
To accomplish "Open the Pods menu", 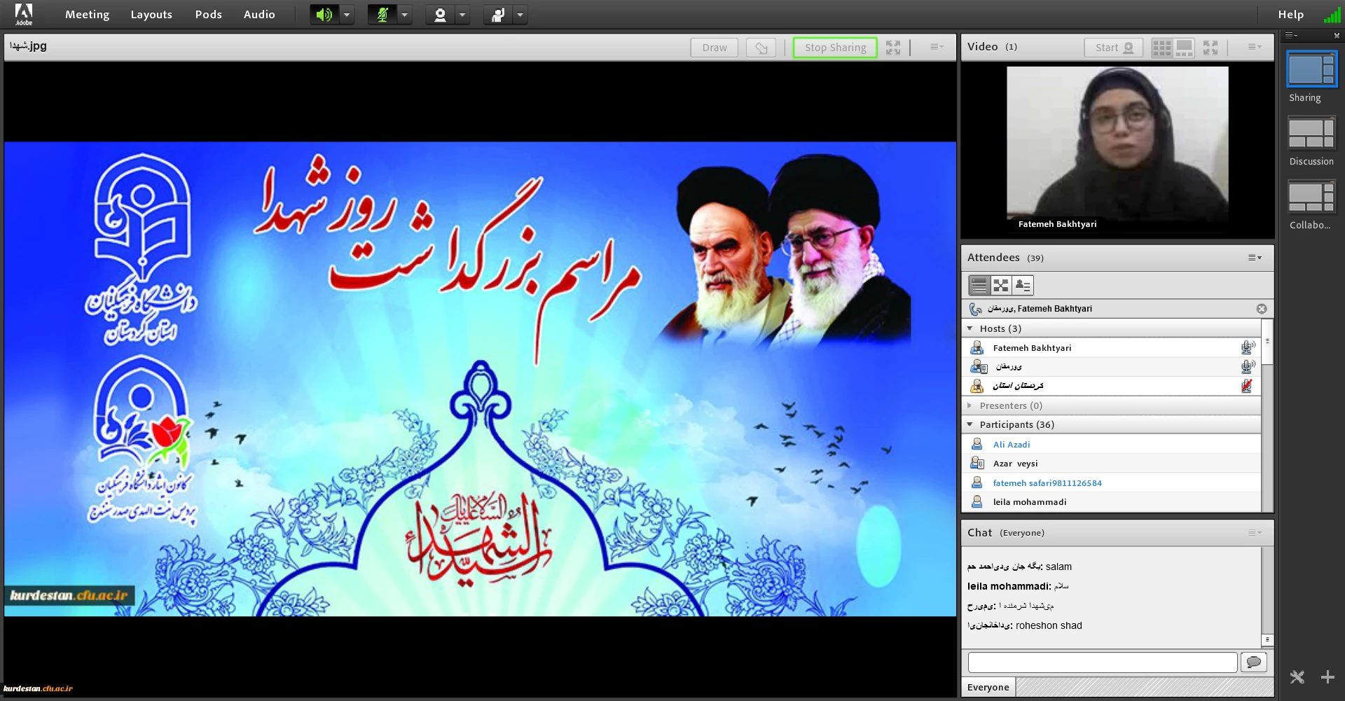I will pyautogui.click(x=208, y=15).
